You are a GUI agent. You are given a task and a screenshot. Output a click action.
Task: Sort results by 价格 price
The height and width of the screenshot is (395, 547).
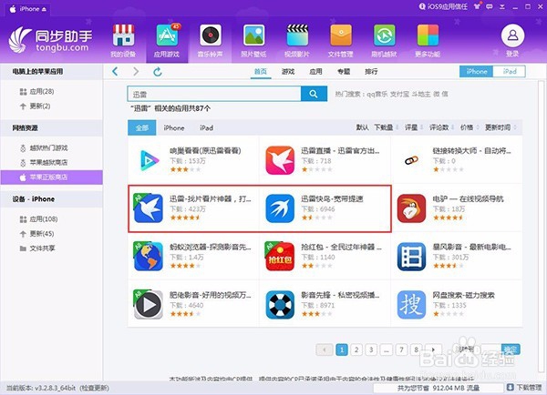469,127
